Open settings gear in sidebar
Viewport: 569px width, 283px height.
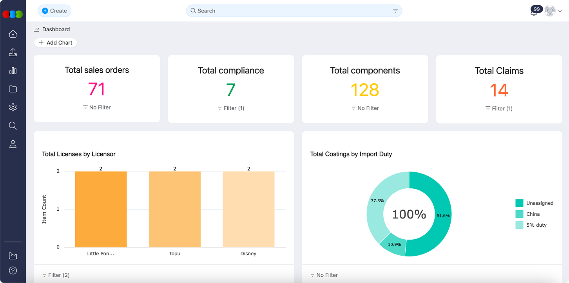pyautogui.click(x=13, y=107)
